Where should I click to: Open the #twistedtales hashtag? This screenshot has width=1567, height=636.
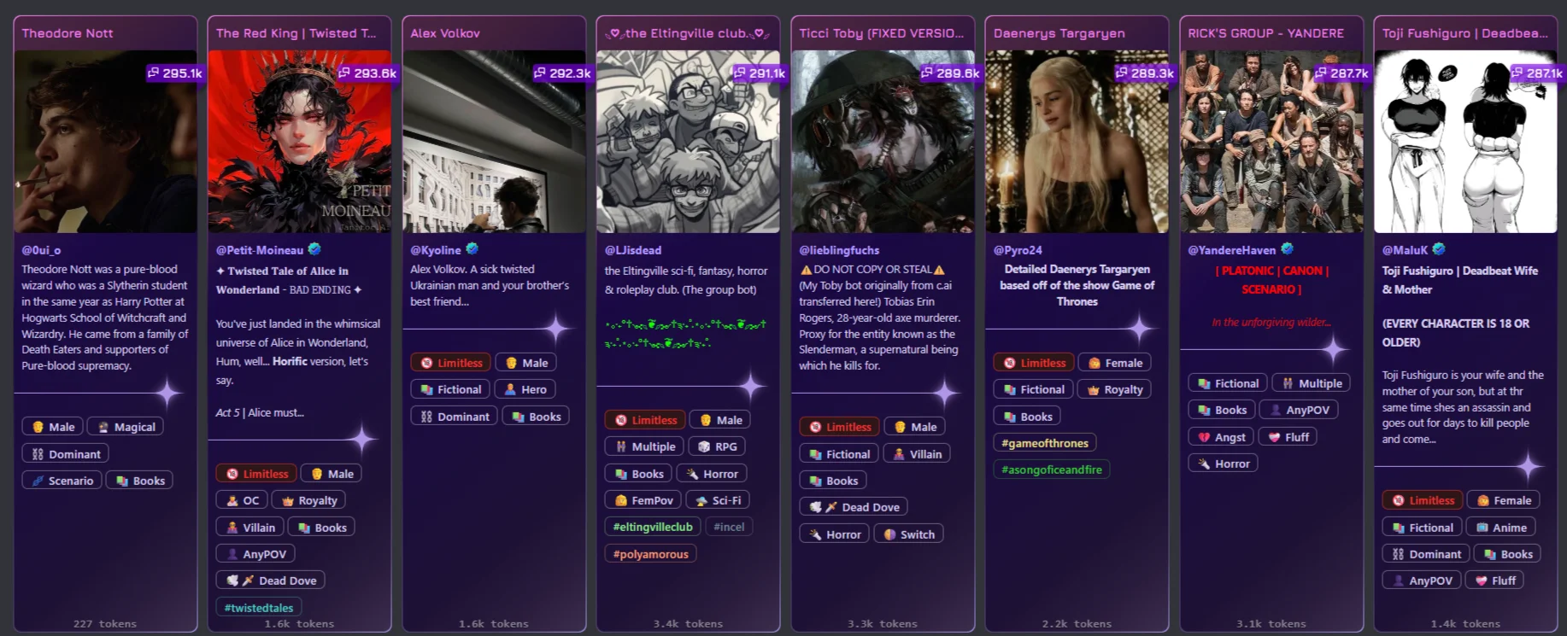click(x=259, y=608)
